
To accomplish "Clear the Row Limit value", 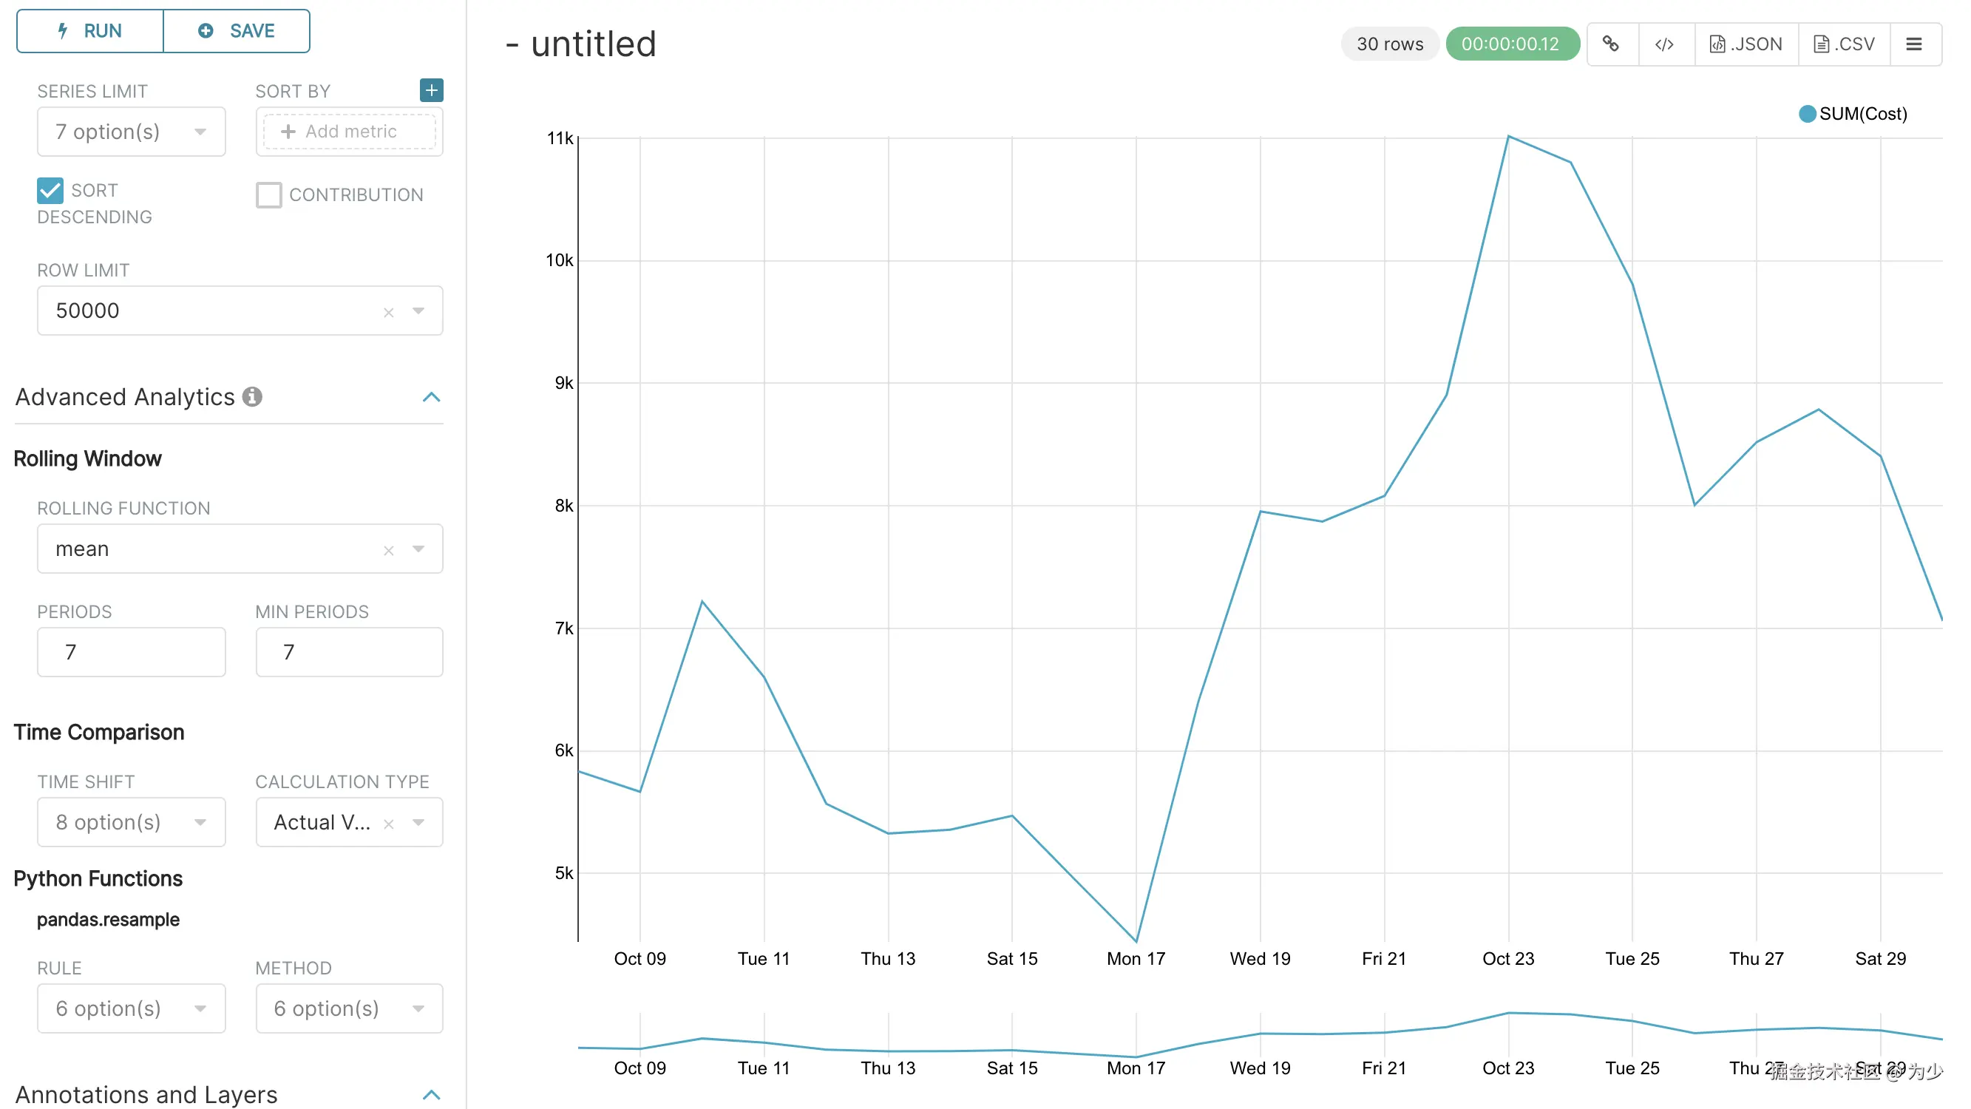I will tap(389, 312).
